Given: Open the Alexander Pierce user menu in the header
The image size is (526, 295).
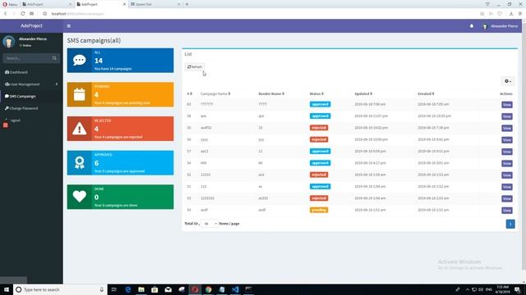Looking at the screenshot, I should tap(501, 26).
